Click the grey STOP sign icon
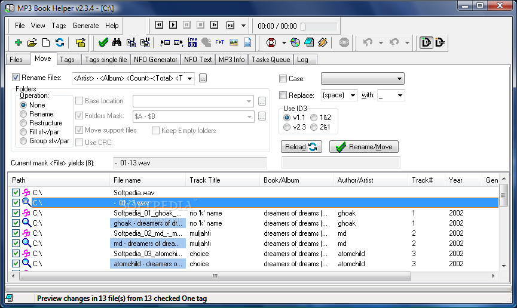Viewport: 517px width, 308px height. [344, 42]
